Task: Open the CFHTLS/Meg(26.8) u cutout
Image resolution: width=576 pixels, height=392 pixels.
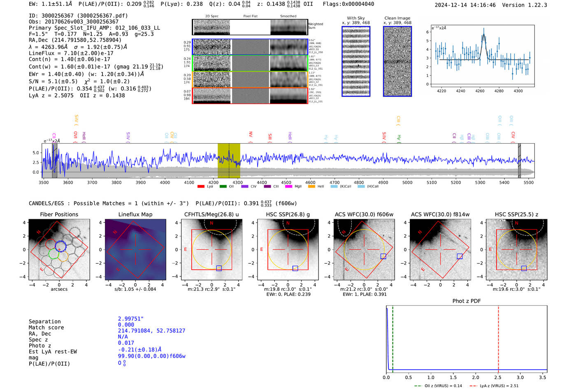Action: click(211, 250)
